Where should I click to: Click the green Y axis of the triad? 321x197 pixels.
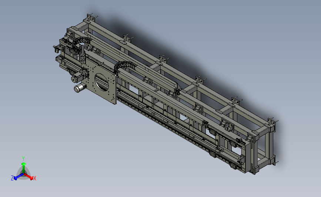(23, 168)
